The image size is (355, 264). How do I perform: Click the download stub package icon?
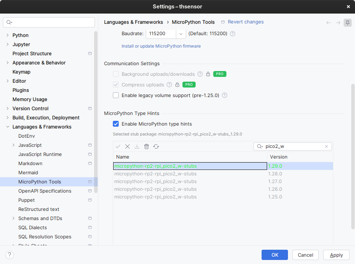[x=137, y=146]
